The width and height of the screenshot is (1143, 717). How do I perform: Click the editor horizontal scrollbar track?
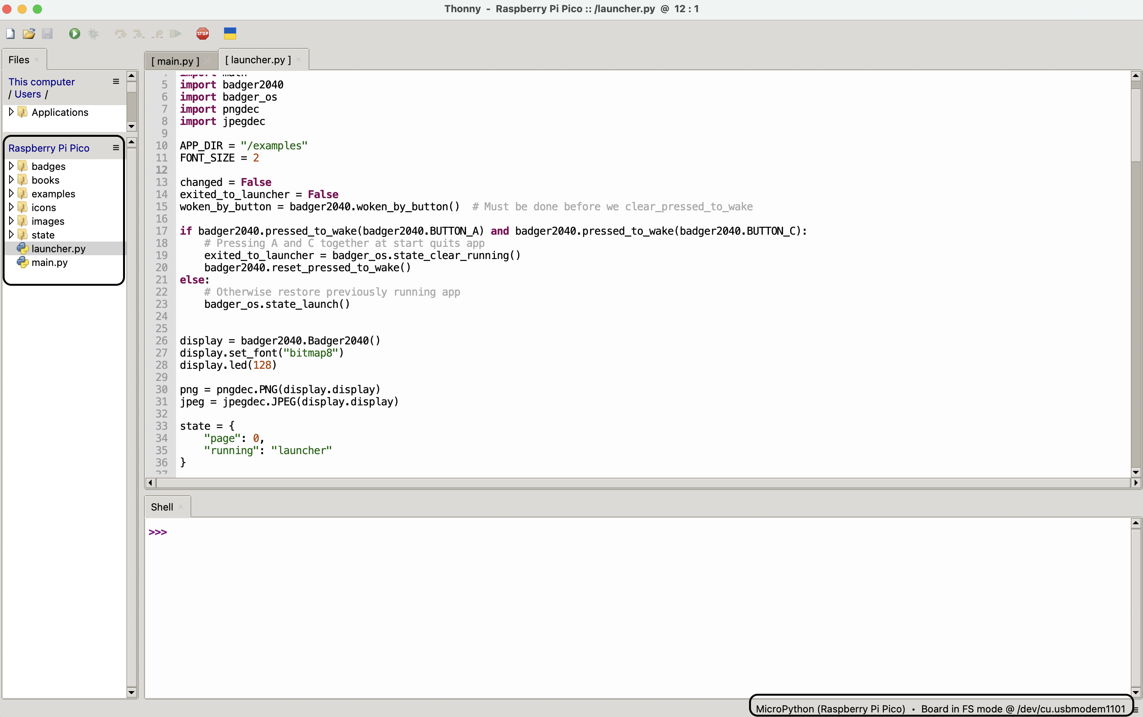(x=643, y=483)
